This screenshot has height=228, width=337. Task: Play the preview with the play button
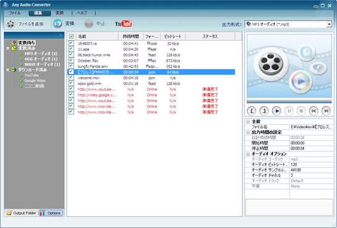[x=276, y=111]
